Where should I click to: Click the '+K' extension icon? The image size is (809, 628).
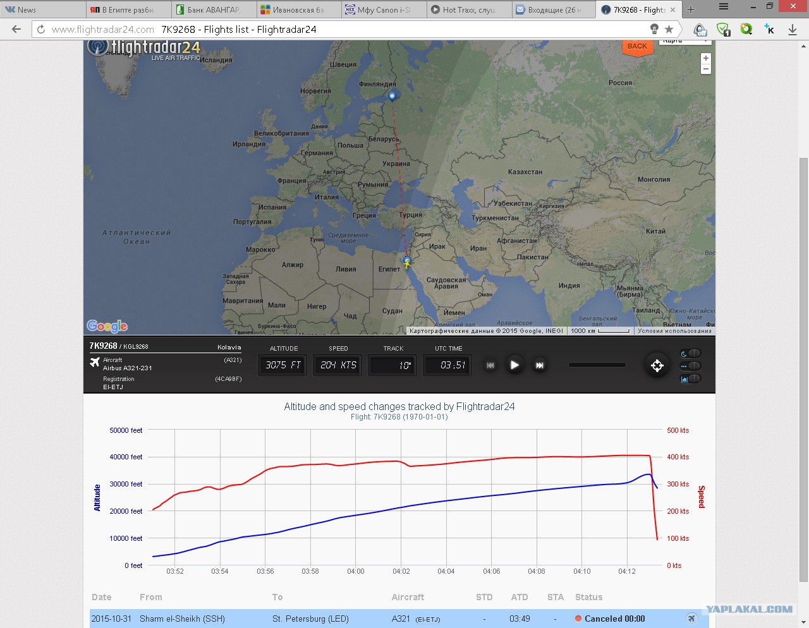[x=769, y=29]
